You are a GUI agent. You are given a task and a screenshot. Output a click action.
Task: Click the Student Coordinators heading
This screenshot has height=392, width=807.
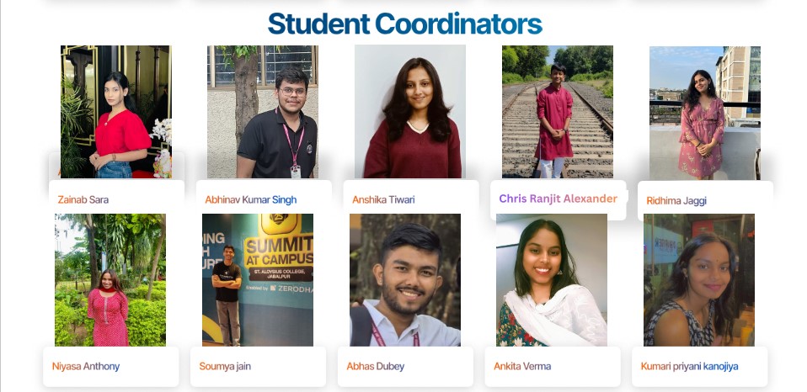[404, 24]
